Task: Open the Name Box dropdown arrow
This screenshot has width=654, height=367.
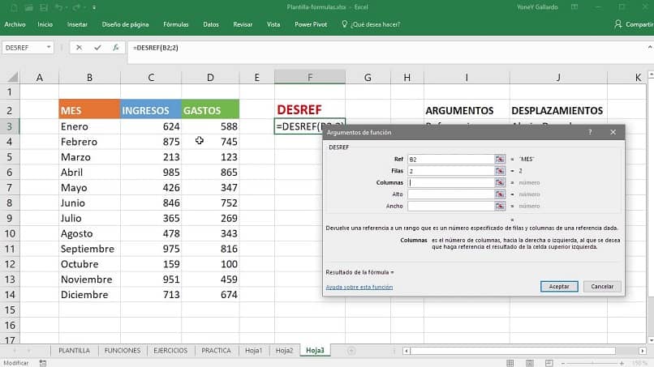Action: pyautogui.click(x=49, y=48)
